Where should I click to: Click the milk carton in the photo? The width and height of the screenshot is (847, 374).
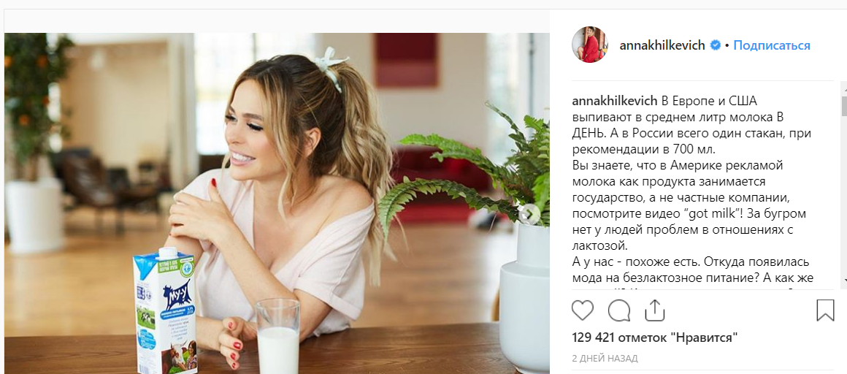click(165, 311)
